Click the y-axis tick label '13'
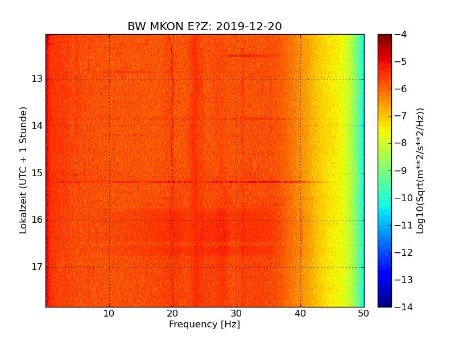This screenshot has width=455, height=341. point(37,79)
